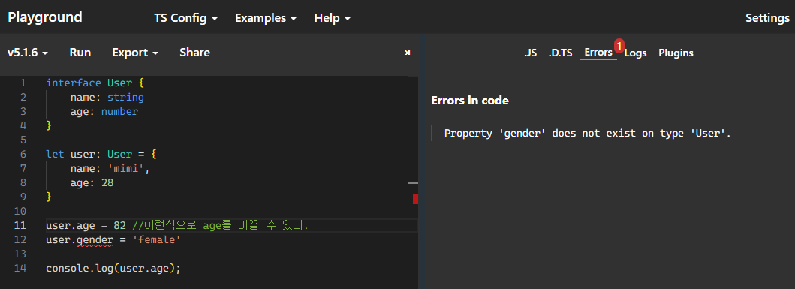Collapse the sidebar with the arrow icon
The width and height of the screenshot is (795, 289).
pos(405,53)
